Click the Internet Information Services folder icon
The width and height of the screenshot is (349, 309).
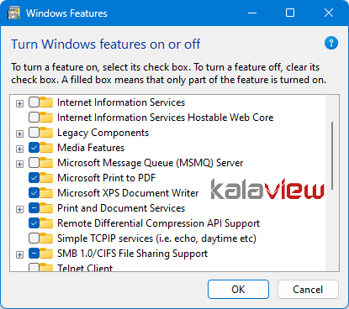point(46,102)
